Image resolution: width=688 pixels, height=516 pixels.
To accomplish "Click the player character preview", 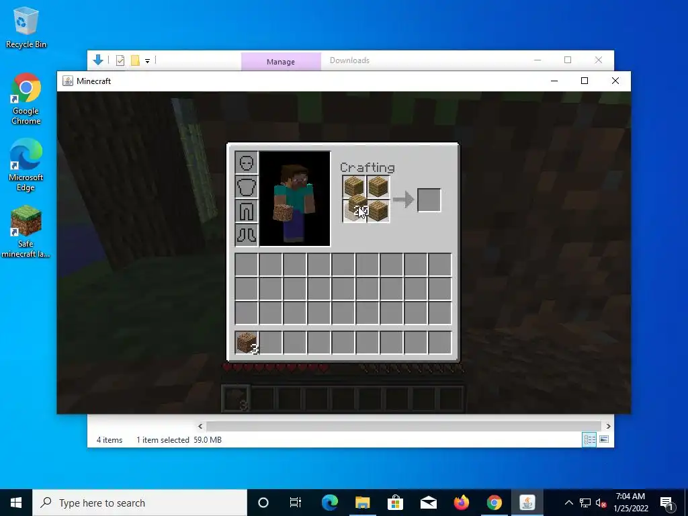I will 295,199.
